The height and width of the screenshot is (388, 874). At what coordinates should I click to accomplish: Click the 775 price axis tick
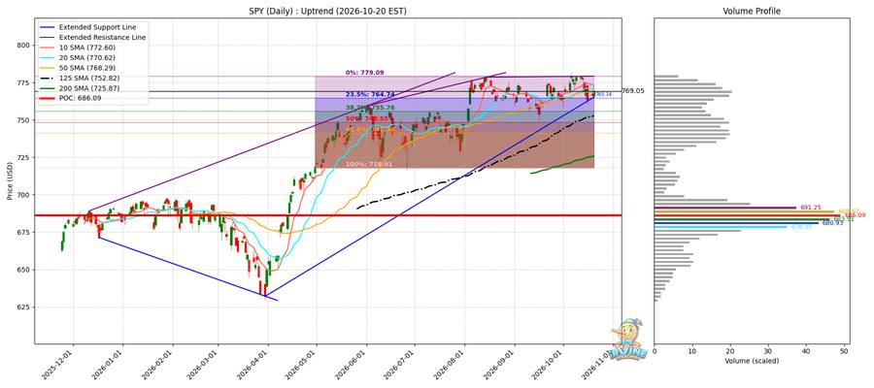pos(25,83)
